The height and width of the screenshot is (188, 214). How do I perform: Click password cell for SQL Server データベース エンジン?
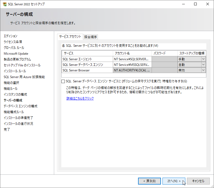coord(165,65)
